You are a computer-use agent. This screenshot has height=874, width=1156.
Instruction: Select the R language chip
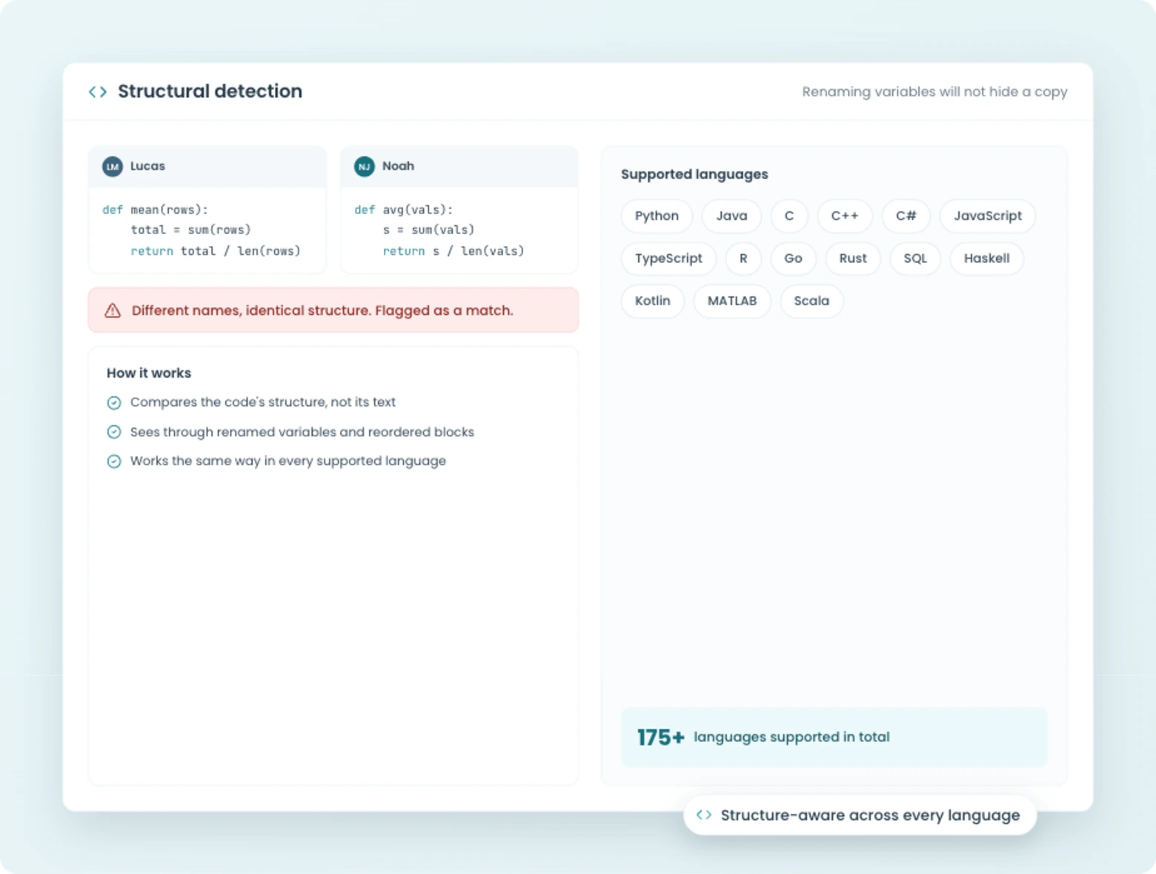click(x=743, y=258)
